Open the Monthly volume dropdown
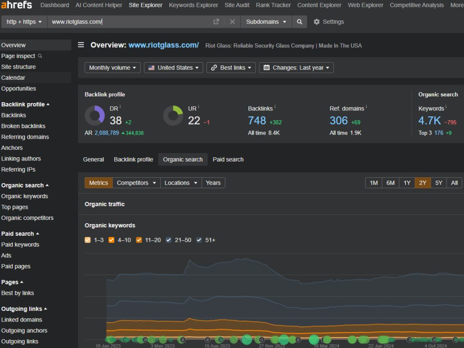The width and height of the screenshot is (464, 348). [112, 67]
